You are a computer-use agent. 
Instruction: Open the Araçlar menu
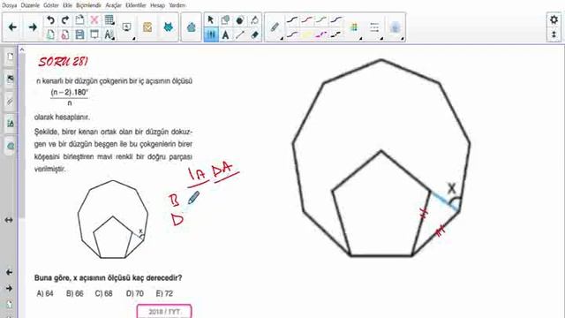point(114,5)
